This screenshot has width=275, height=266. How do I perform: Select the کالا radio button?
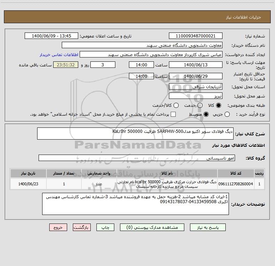(x=219, y=105)
